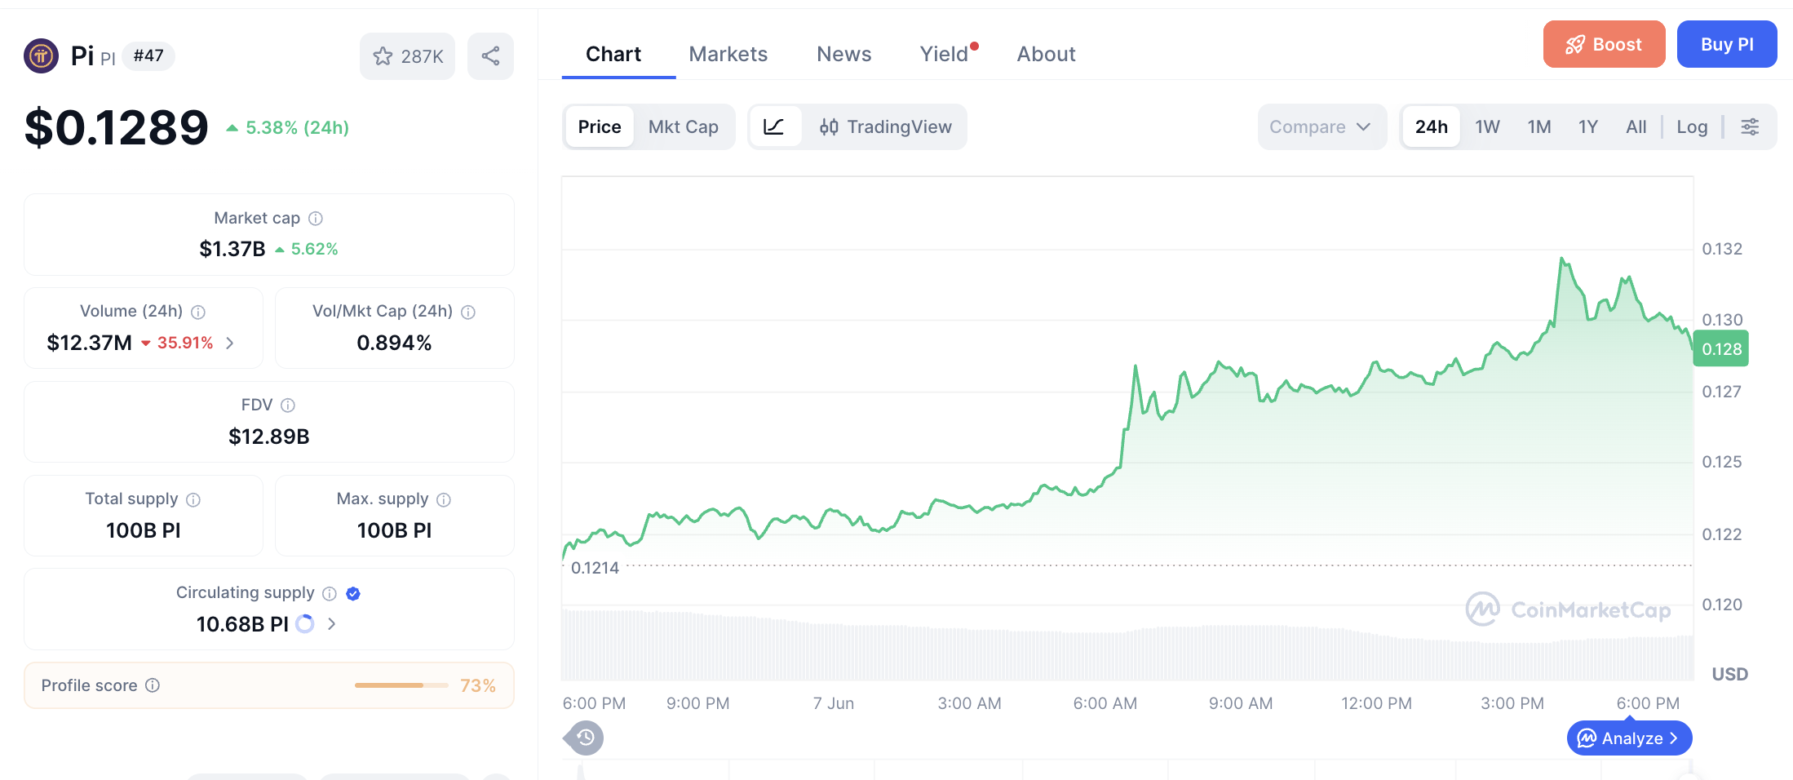Click the Pi coin logo icon
The height and width of the screenshot is (780, 1793).
tap(41, 56)
